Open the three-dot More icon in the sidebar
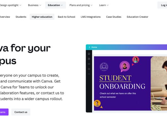Screen dimensions: 167x125 [x=89, y=74]
